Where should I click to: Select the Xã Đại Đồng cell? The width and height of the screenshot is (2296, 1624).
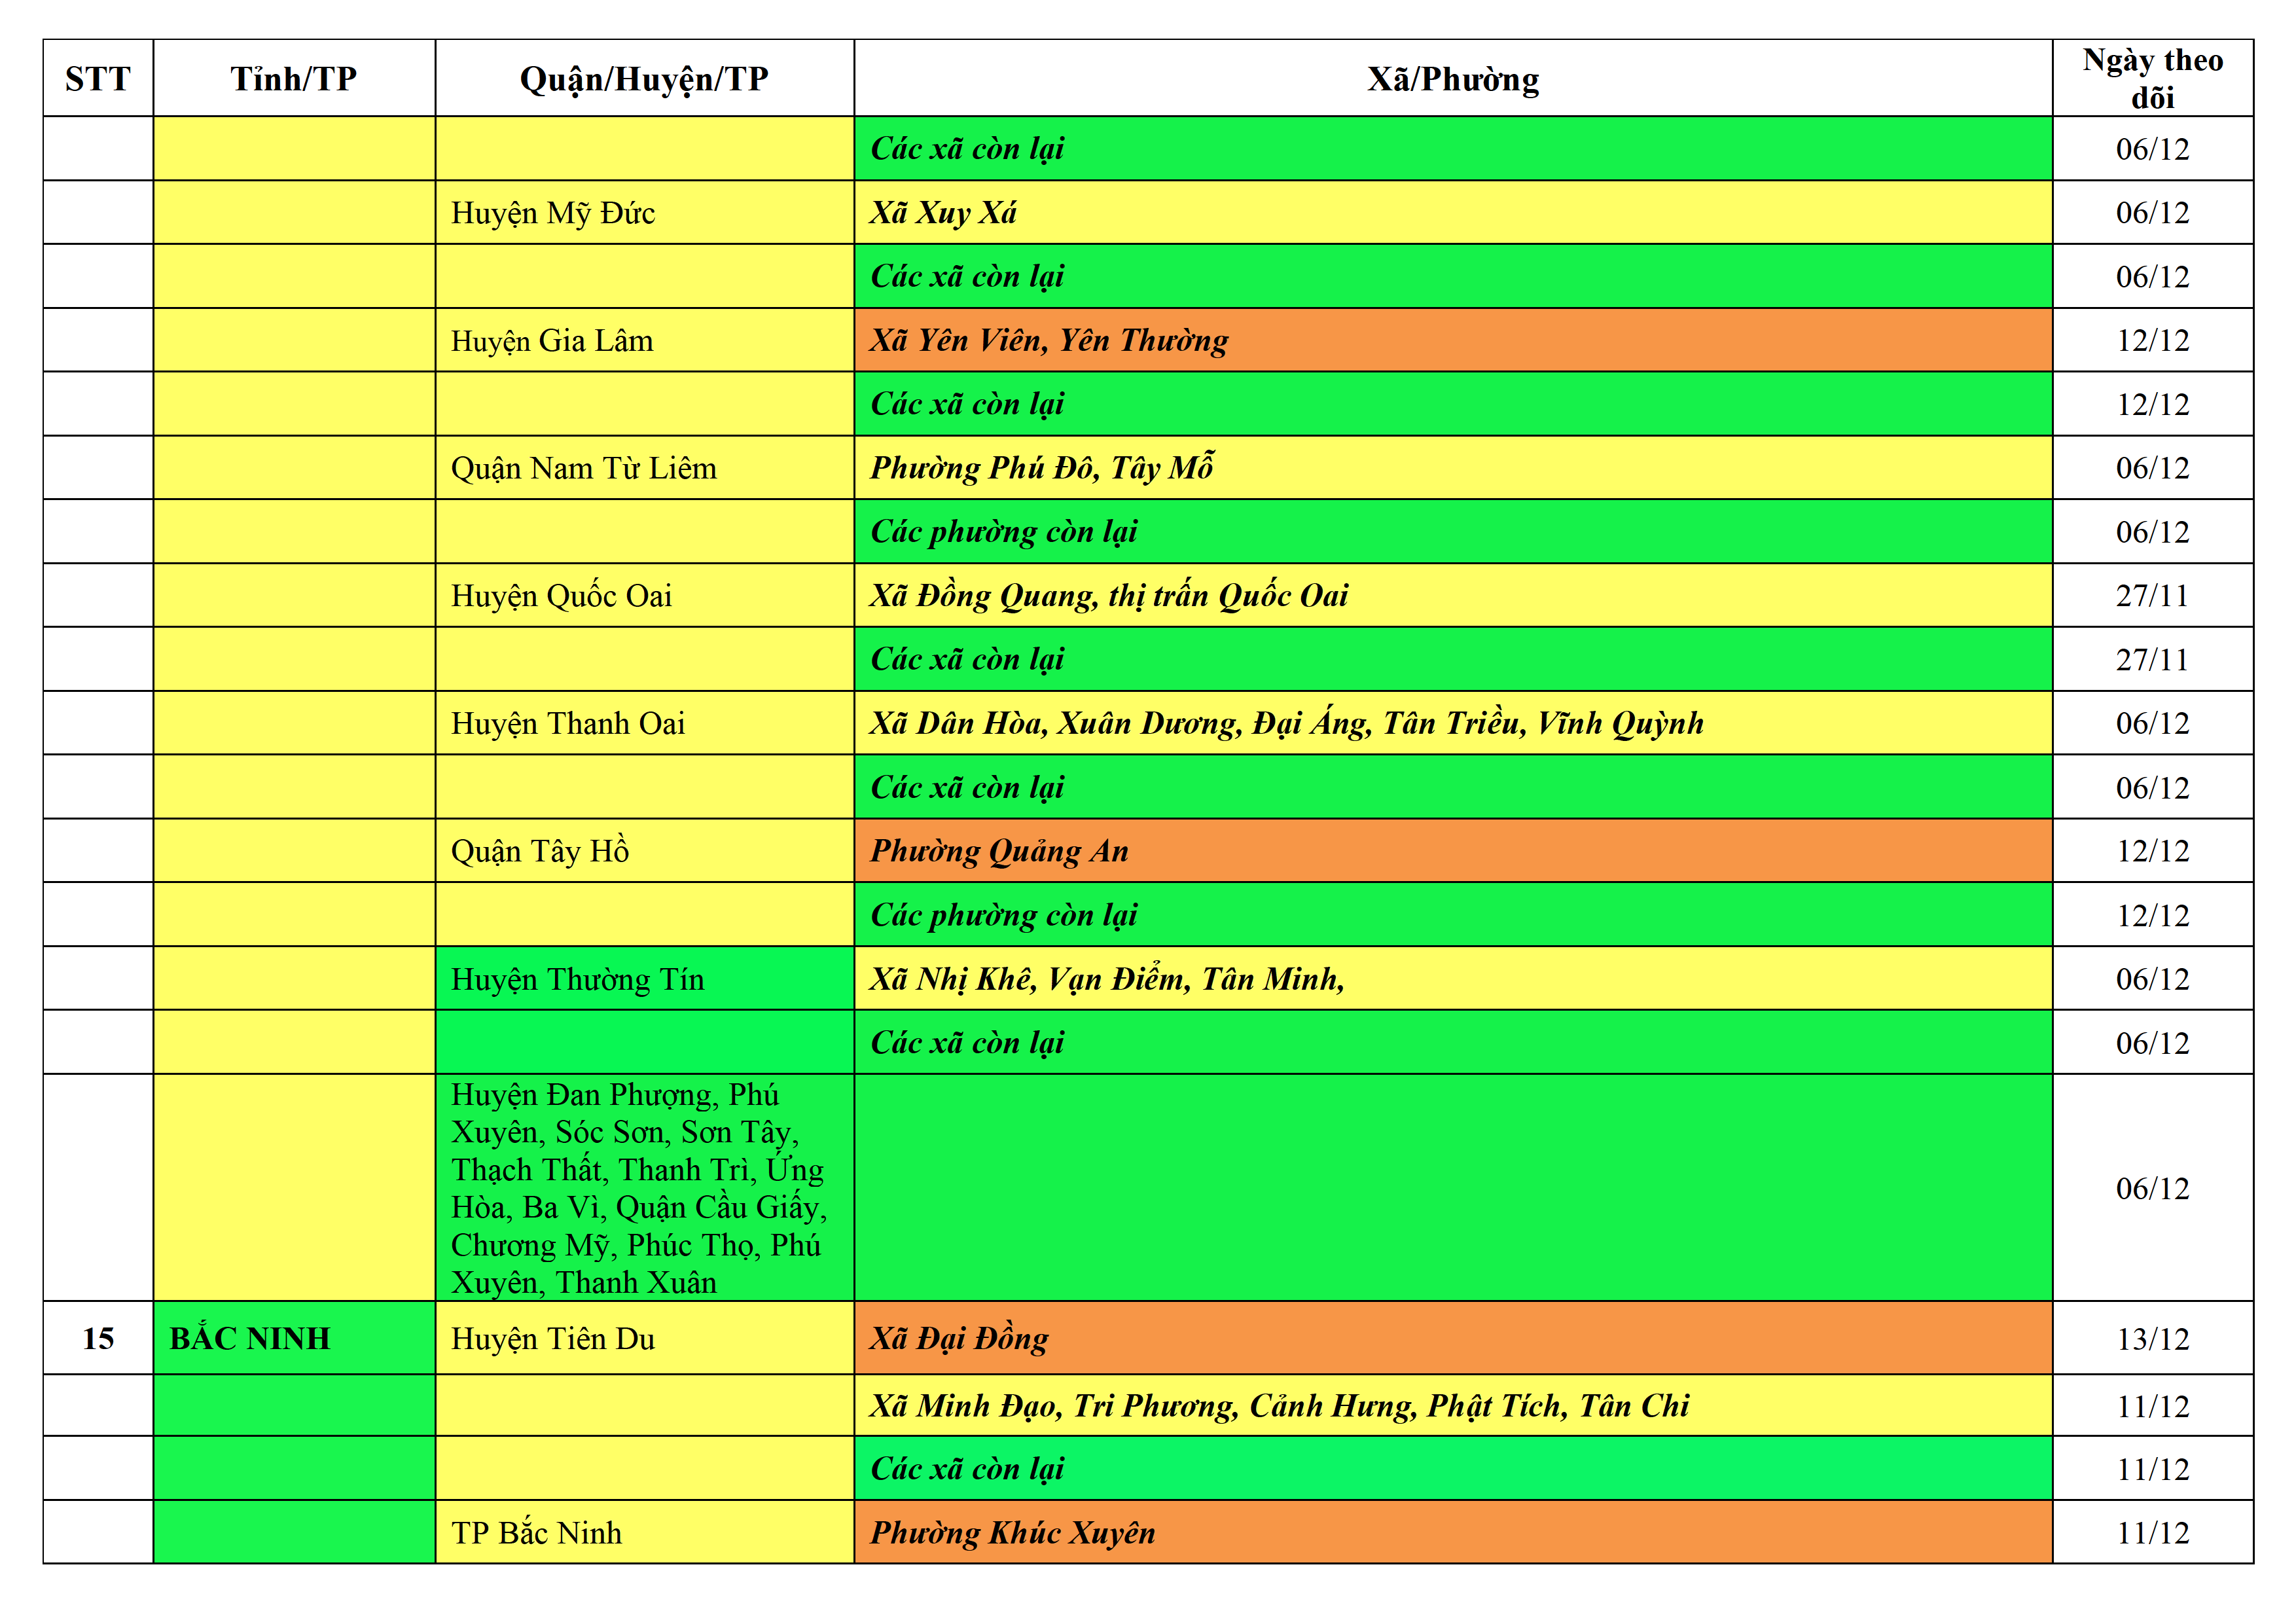958,1338
